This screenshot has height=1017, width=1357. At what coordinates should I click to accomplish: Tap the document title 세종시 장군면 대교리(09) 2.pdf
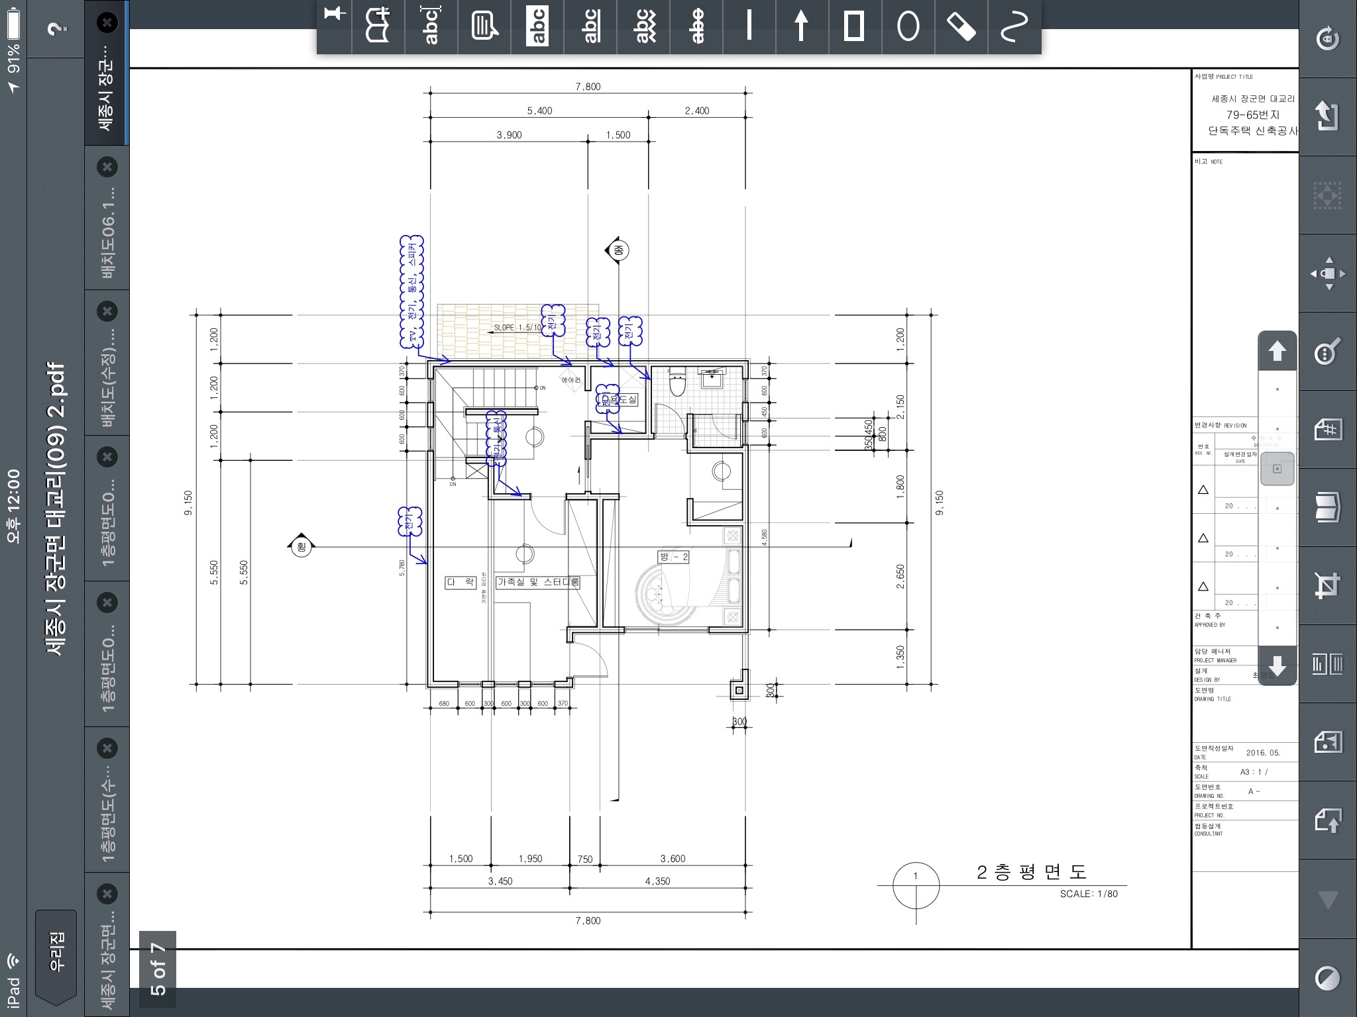tap(56, 508)
